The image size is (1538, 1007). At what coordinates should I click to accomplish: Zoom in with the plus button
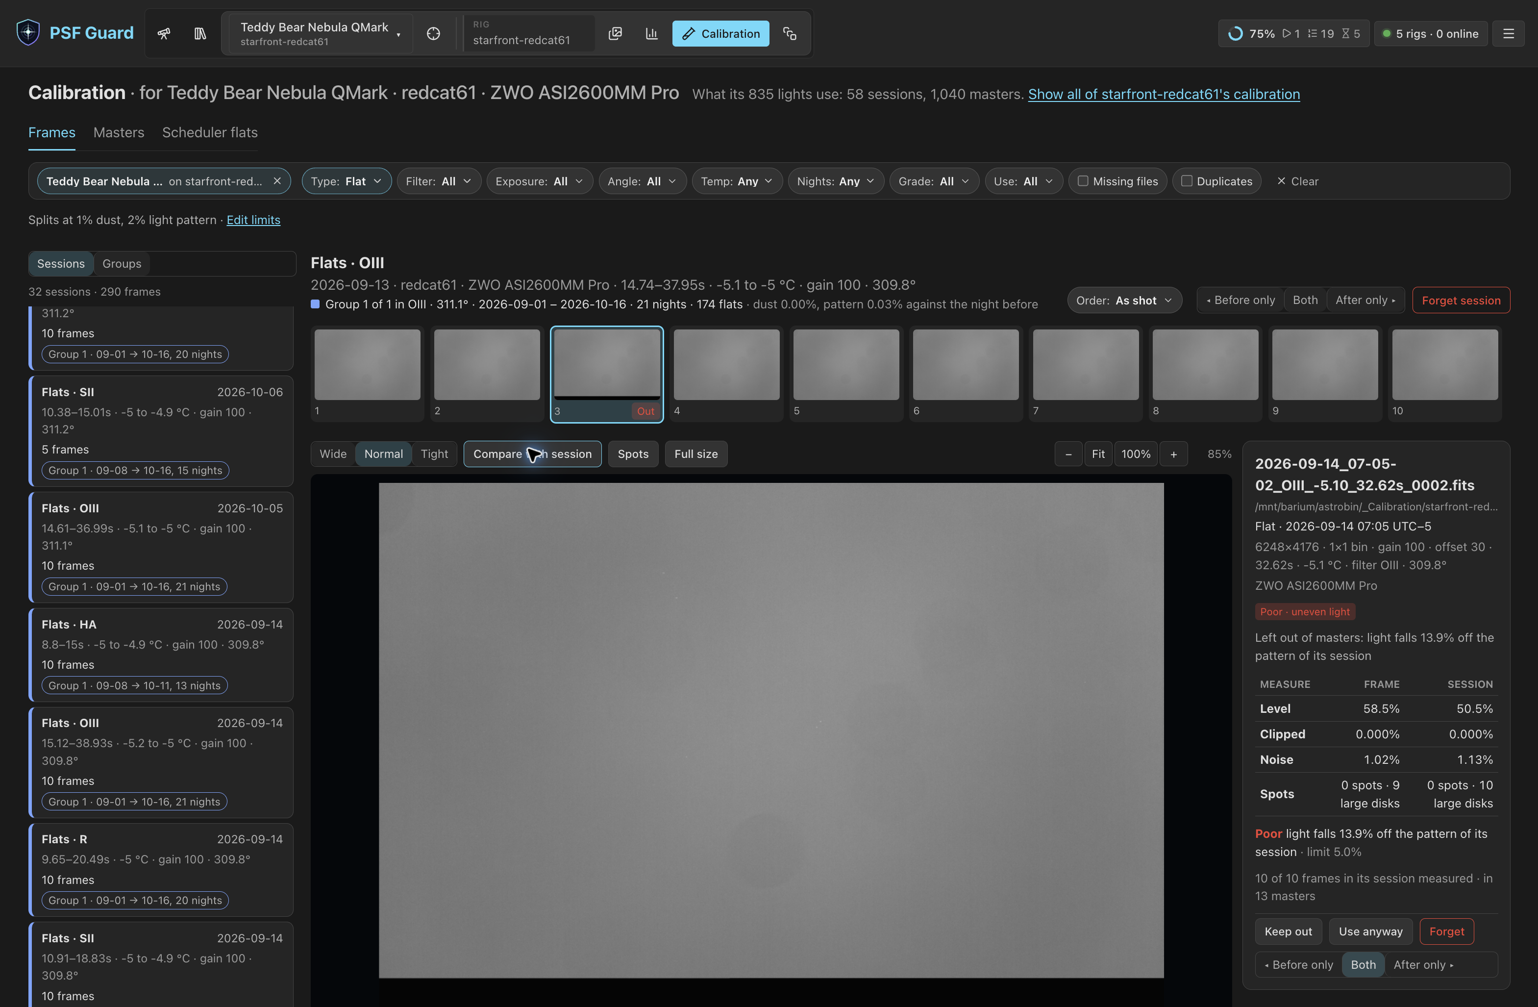pyautogui.click(x=1173, y=453)
